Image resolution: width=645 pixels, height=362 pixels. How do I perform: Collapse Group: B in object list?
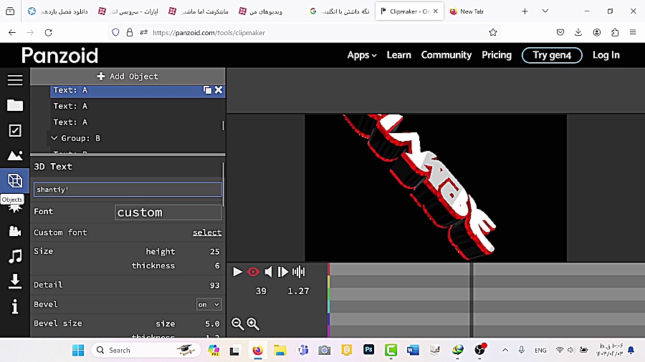coord(54,138)
